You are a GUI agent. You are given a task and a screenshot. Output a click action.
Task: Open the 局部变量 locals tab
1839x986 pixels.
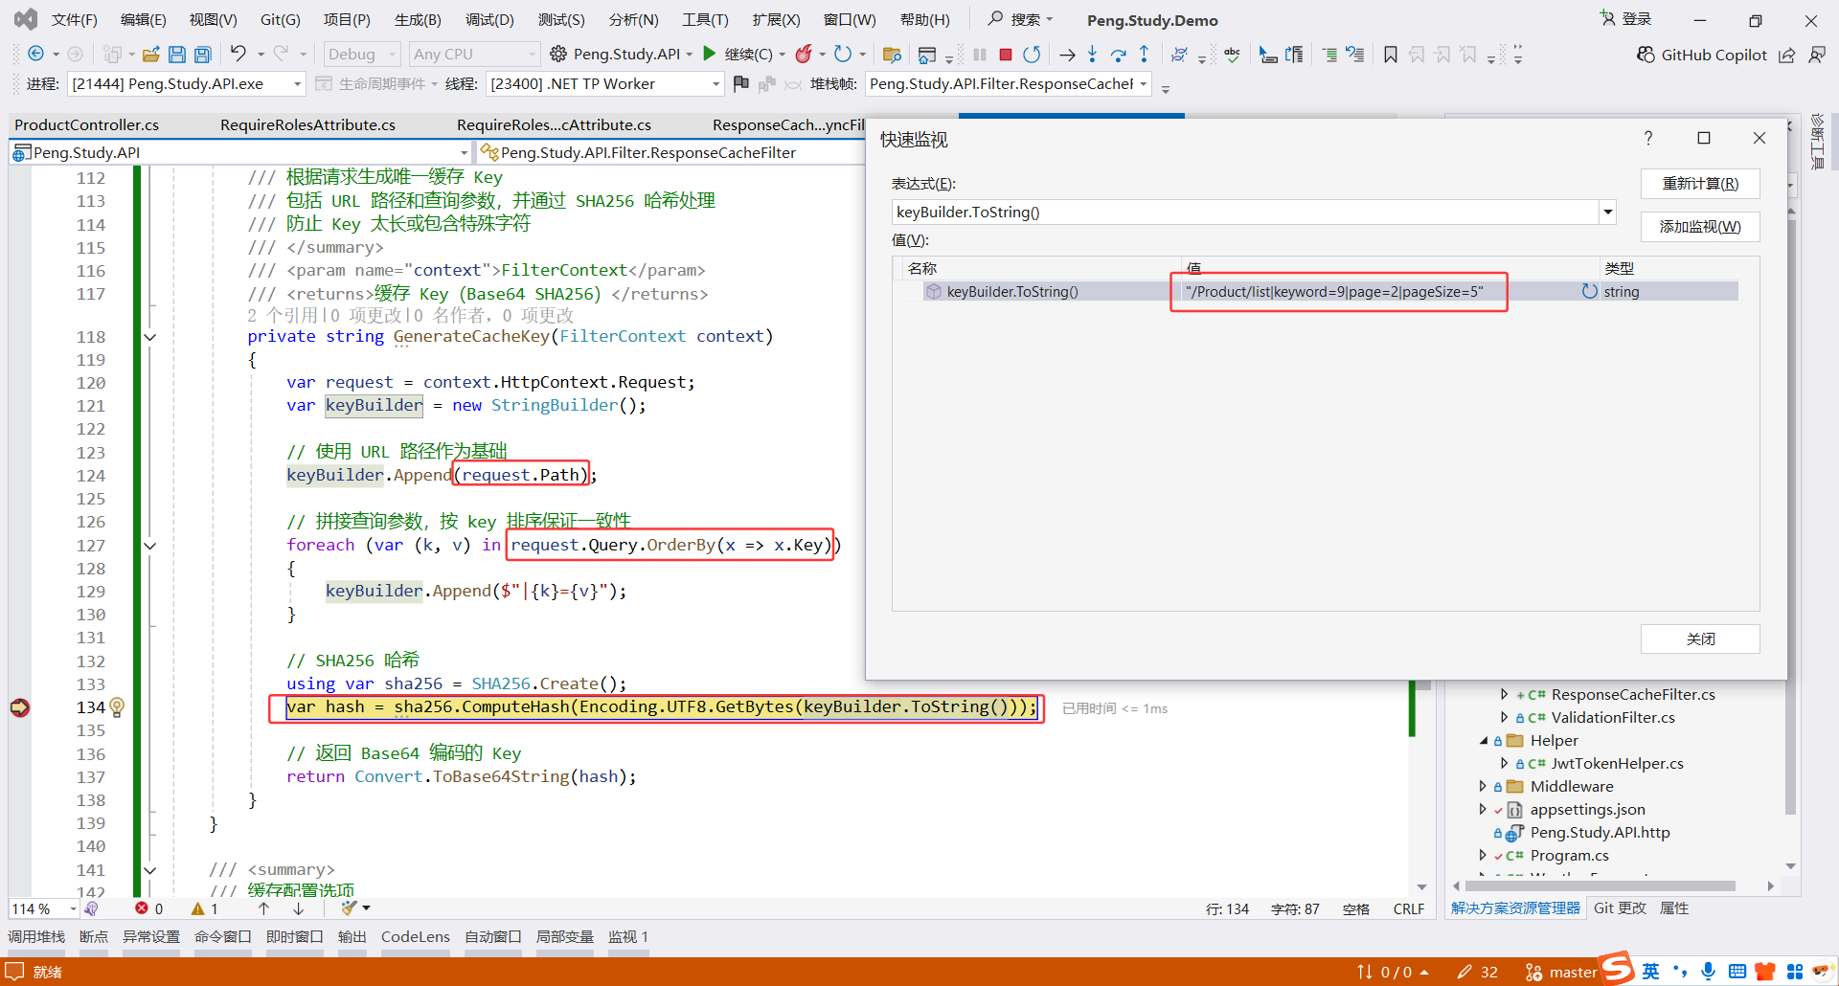pyautogui.click(x=565, y=936)
